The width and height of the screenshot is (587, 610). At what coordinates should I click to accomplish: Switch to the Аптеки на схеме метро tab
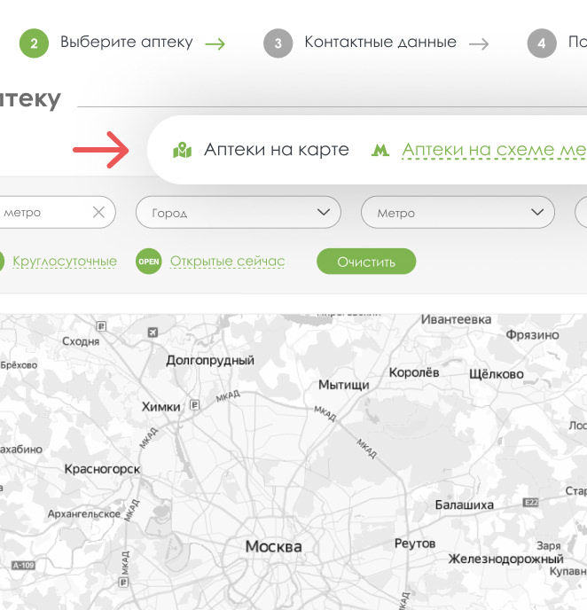[494, 150]
